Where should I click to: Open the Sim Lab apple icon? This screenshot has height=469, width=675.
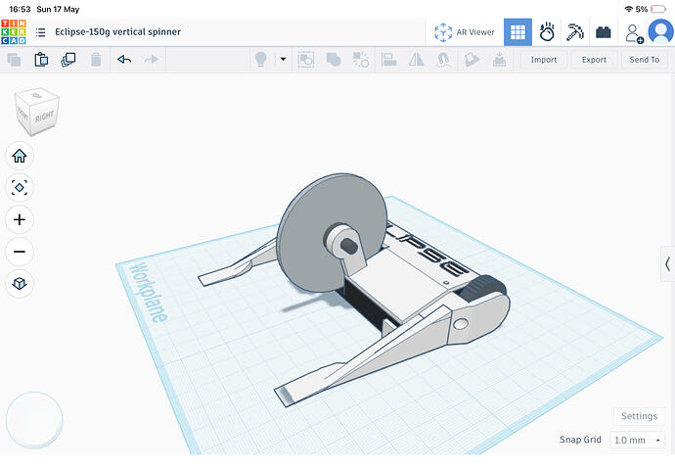pyautogui.click(x=546, y=32)
